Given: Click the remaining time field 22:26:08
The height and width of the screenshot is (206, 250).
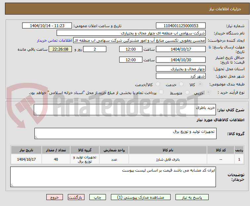Looking at the screenshot, I should [x=60, y=49].
